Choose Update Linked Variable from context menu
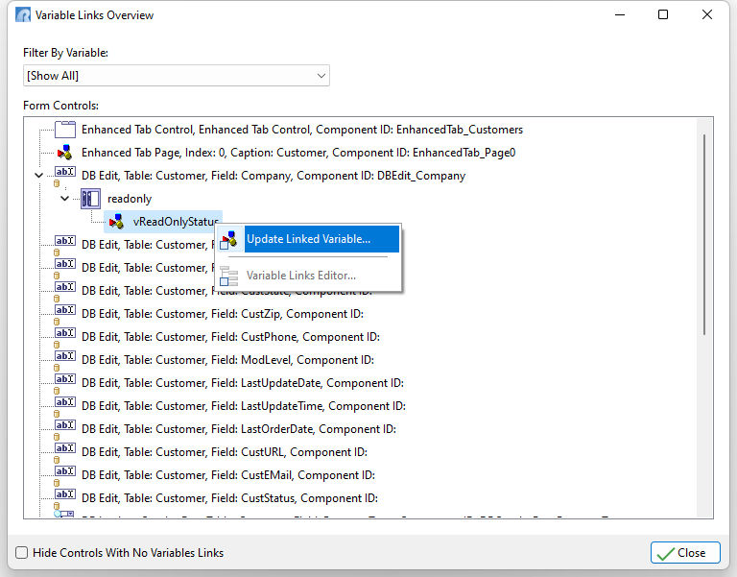The height and width of the screenshot is (577, 737). [x=308, y=239]
